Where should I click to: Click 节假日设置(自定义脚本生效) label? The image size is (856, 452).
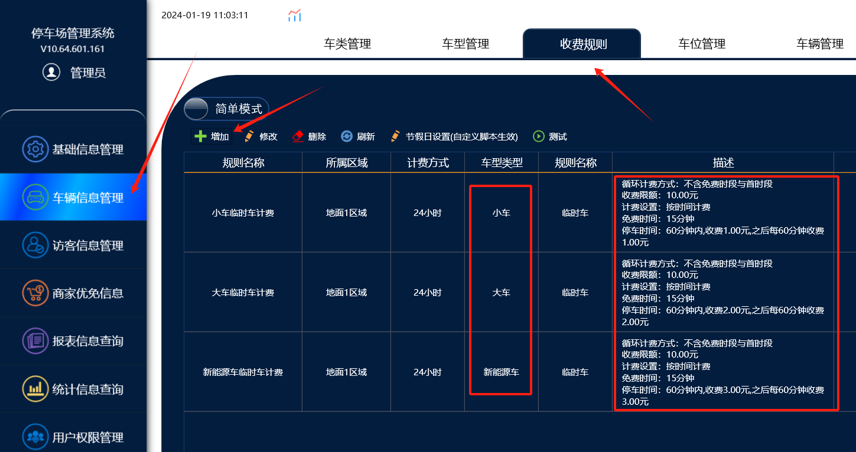click(461, 137)
